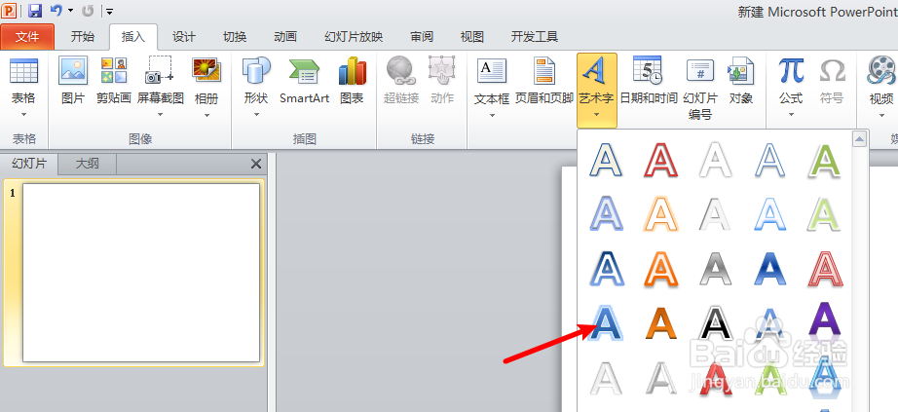This screenshot has height=412, width=898.
Task: Switch to the 视图 ribbon tab
Action: (x=472, y=37)
